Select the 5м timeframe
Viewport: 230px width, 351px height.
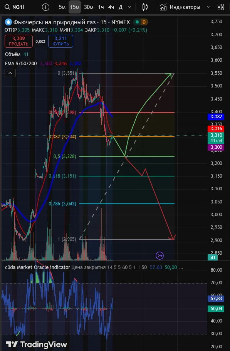coord(62,7)
